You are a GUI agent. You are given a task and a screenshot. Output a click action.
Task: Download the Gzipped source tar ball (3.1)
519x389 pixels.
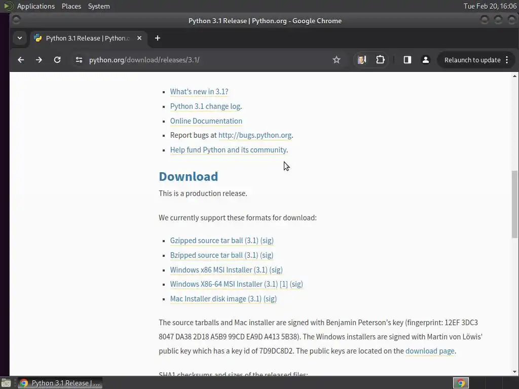coord(214,241)
